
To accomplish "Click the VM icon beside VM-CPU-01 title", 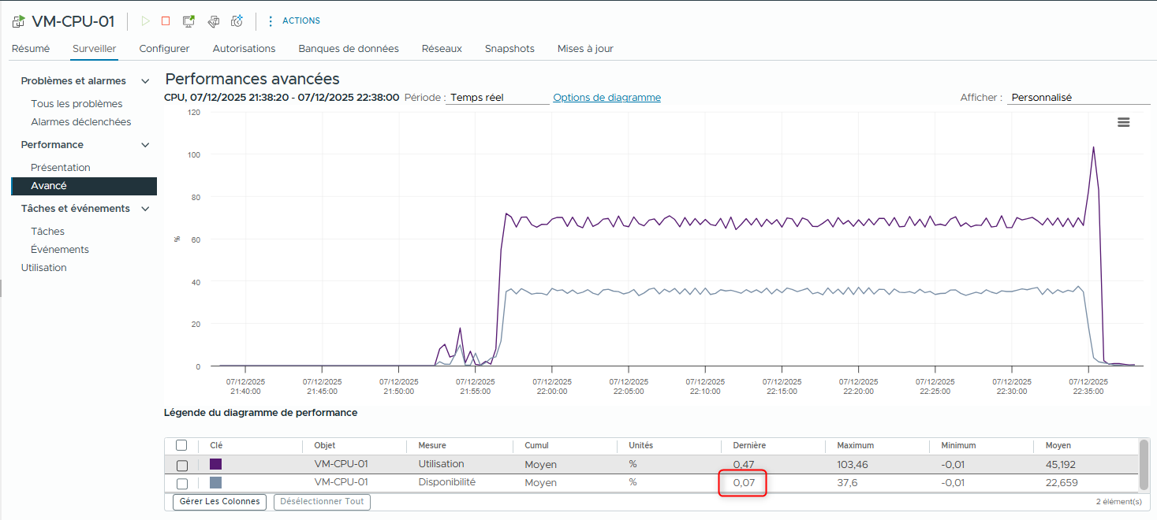I will click(x=18, y=22).
